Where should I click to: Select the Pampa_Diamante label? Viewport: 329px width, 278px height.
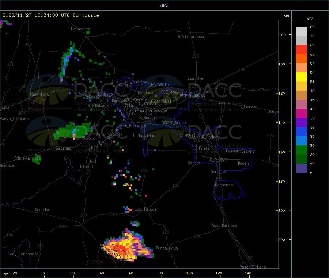point(15,119)
